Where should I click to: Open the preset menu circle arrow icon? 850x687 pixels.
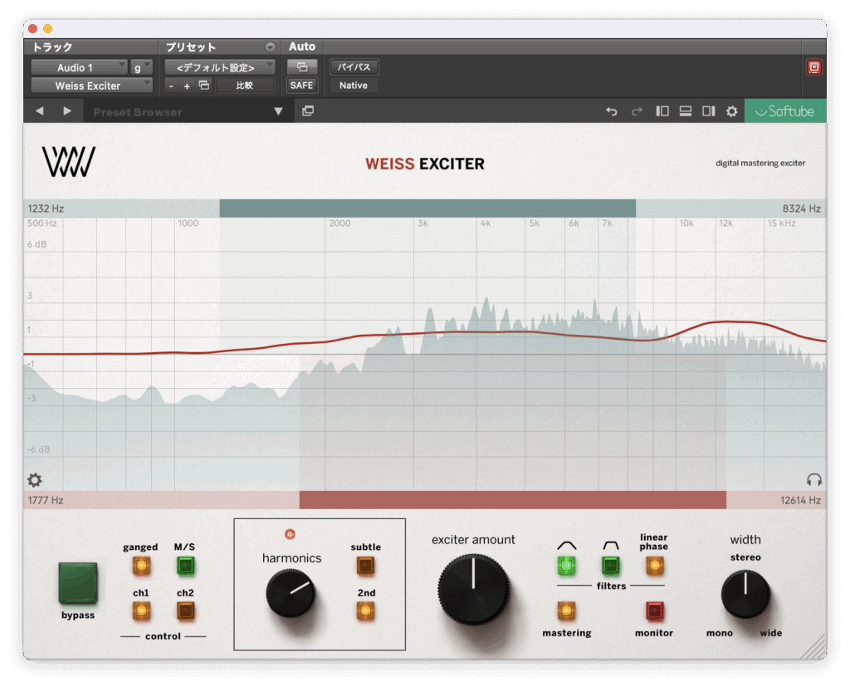tap(270, 47)
